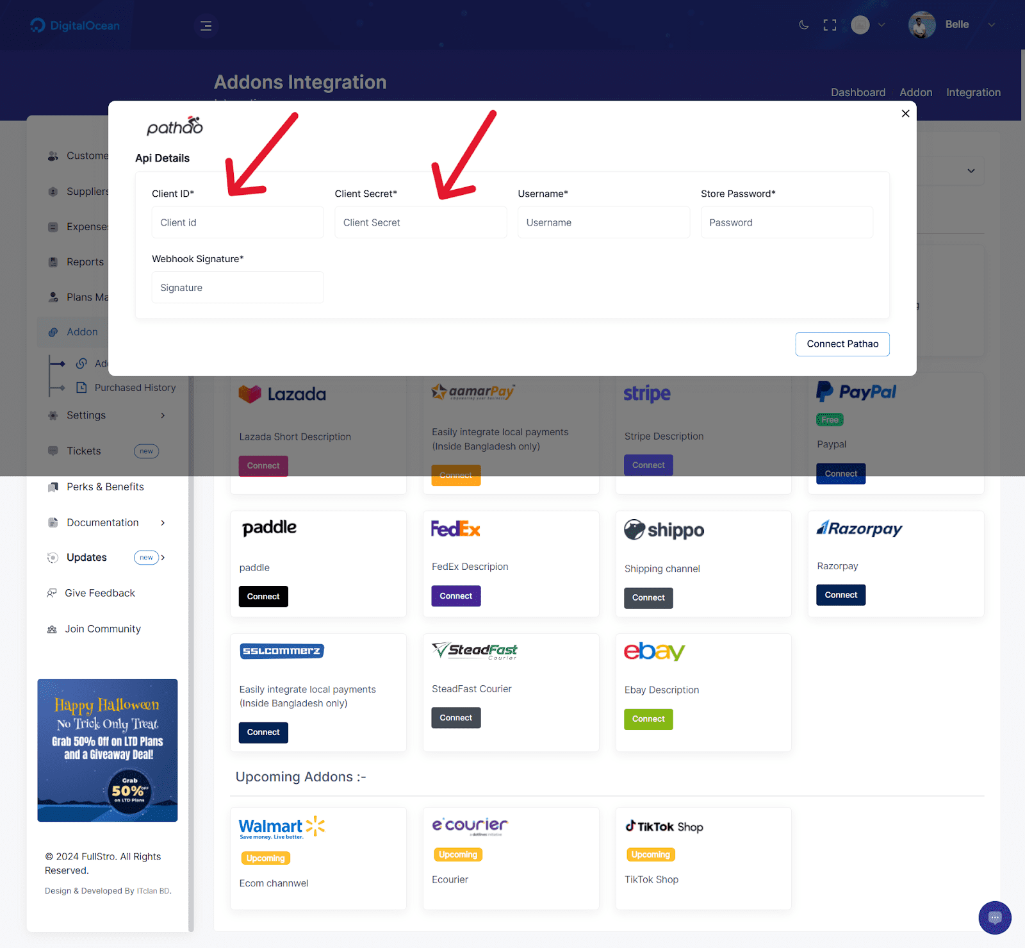The image size is (1025, 948).
Task: Open Join Community sidebar item
Action: click(102, 629)
